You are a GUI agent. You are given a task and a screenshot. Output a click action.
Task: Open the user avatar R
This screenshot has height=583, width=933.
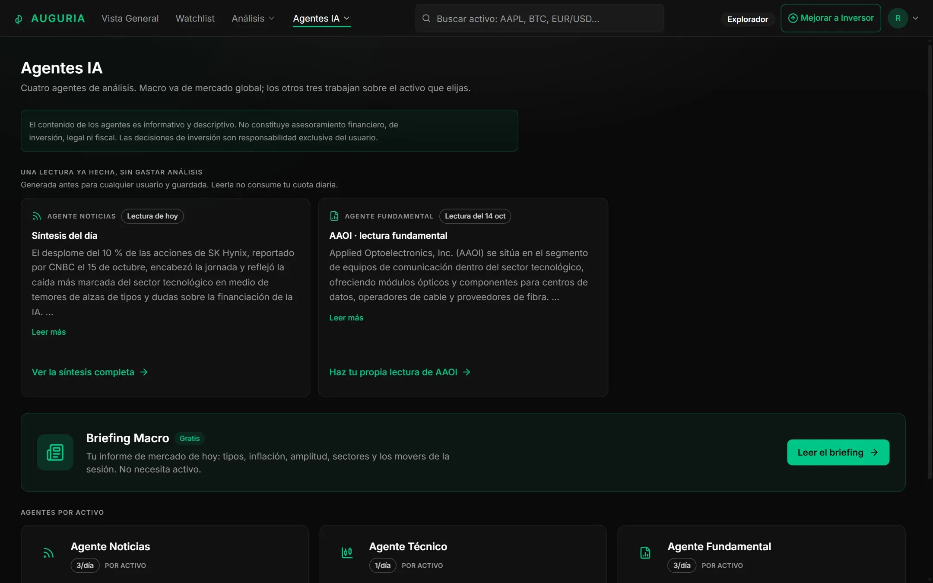pos(898,18)
